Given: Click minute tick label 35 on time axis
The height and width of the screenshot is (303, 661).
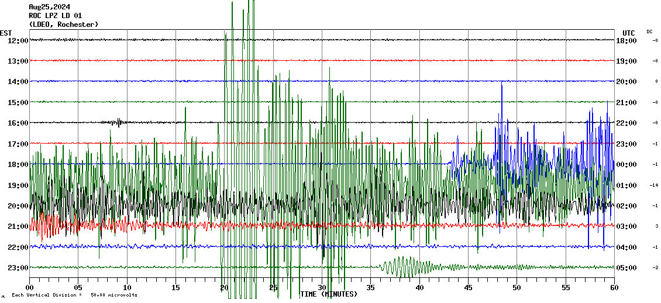Looking at the screenshot, I should [x=370, y=288].
